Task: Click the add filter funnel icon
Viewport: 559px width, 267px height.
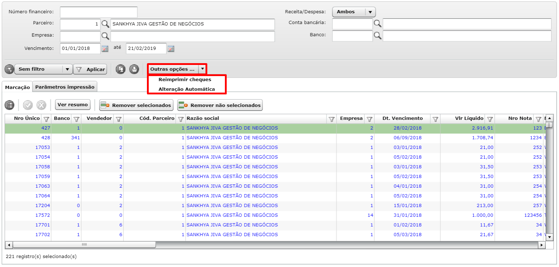Action: click(x=9, y=69)
